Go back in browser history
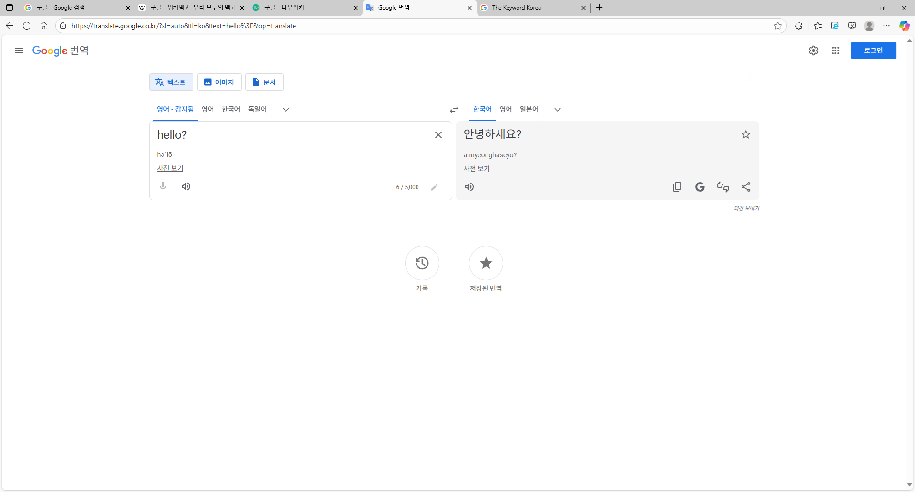 click(x=10, y=26)
